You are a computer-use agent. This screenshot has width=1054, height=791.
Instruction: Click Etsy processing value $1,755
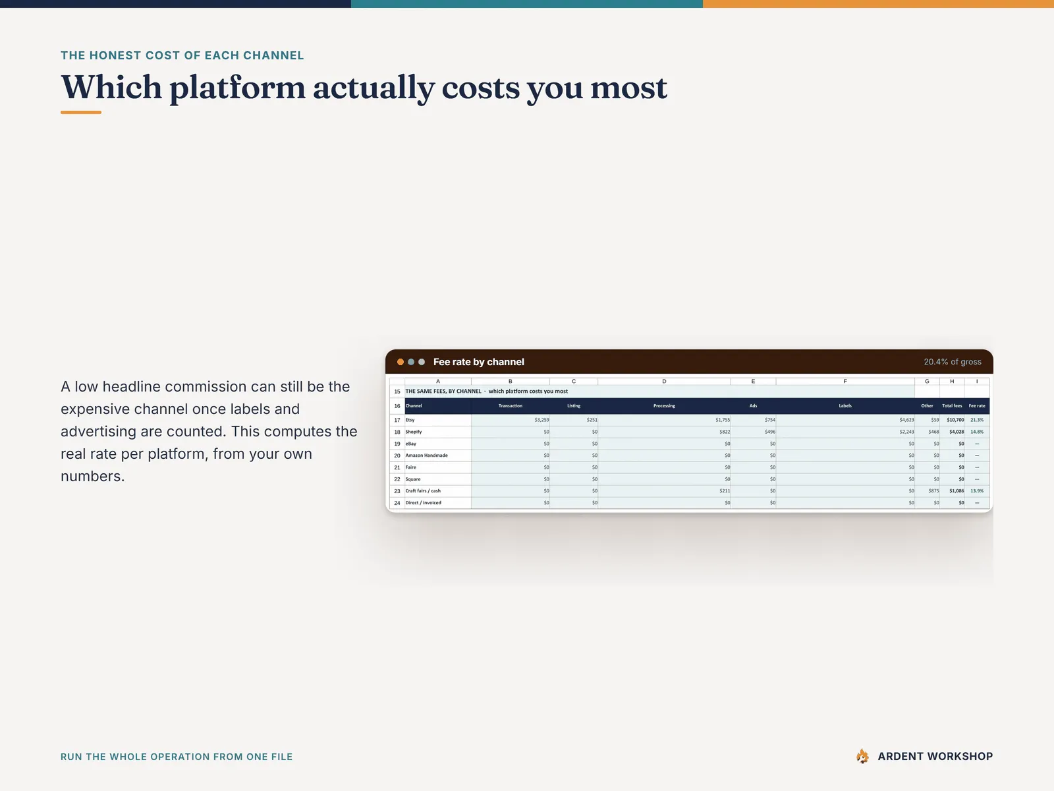coord(723,420)
